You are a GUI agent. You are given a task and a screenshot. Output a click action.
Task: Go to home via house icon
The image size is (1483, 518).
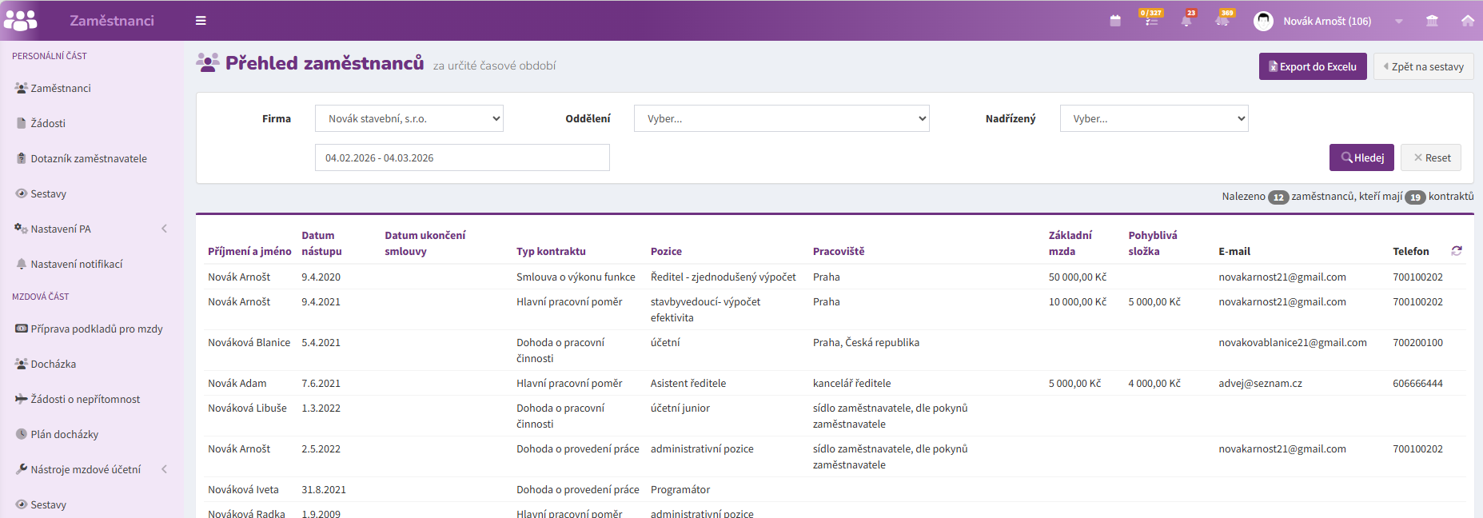(1468, 21)
